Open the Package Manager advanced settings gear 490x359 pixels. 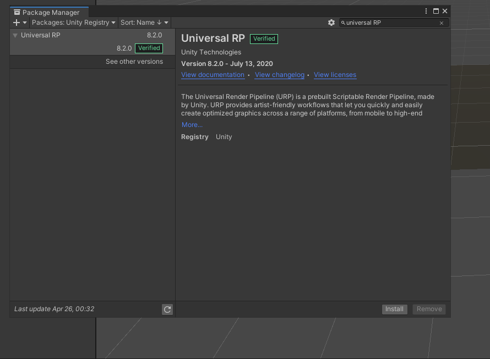(x=331, y=23)
